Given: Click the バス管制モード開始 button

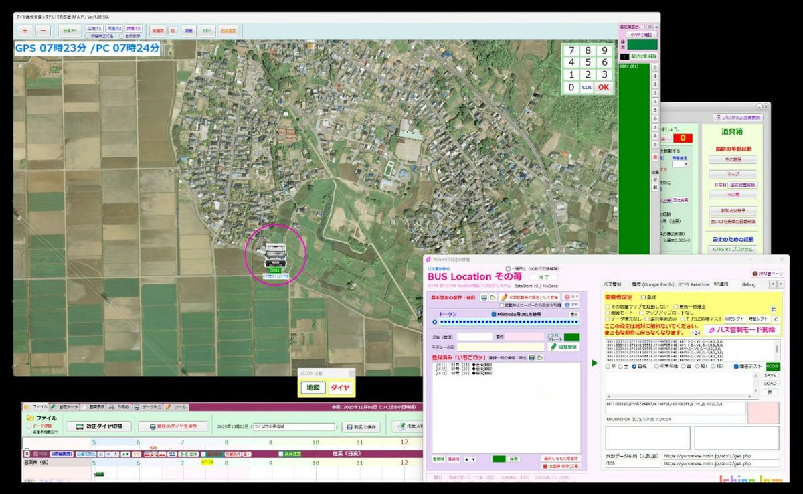Looking at the screenshot, I should pos(741,330).
